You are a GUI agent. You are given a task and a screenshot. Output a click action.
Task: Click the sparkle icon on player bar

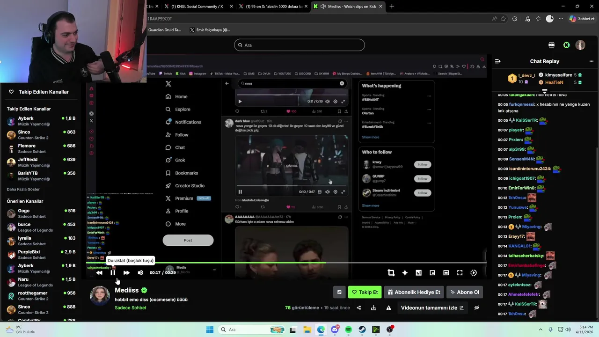pyautogui.click(x=405, y=273)
